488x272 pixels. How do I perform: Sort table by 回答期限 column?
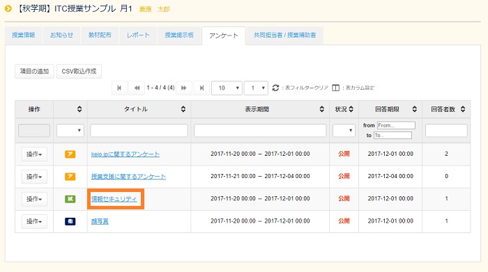point(414,109)
